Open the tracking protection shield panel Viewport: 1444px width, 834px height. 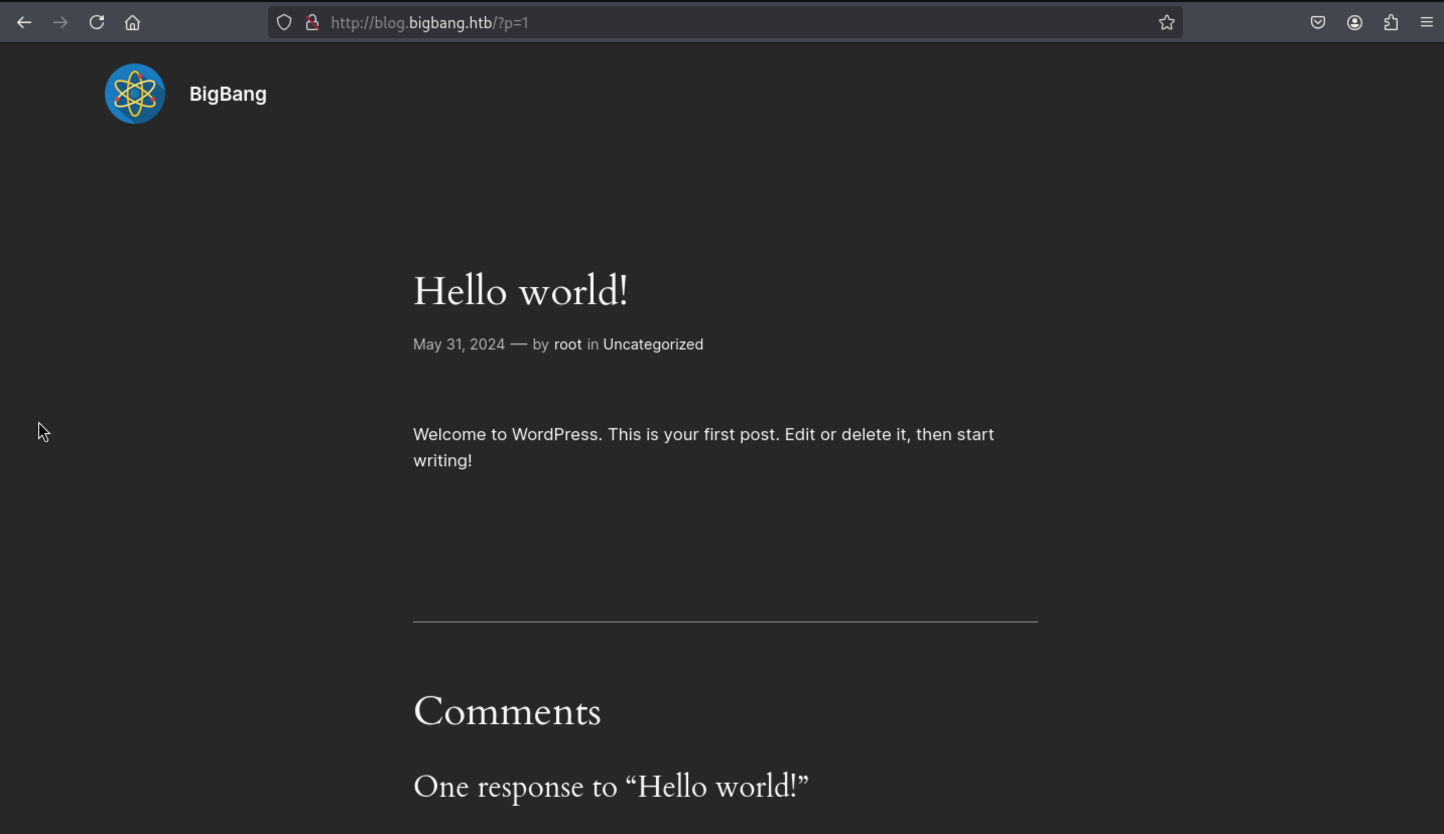click(x=284, y=23)
